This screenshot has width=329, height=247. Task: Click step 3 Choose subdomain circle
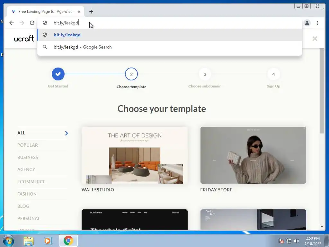click(x=205, y=74)
